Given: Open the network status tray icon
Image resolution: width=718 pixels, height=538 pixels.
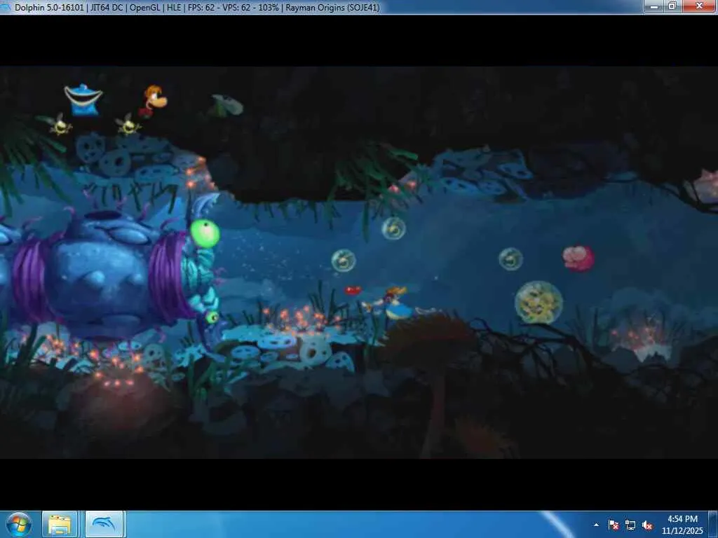Looking at the screenshot, I should [630, 525].
